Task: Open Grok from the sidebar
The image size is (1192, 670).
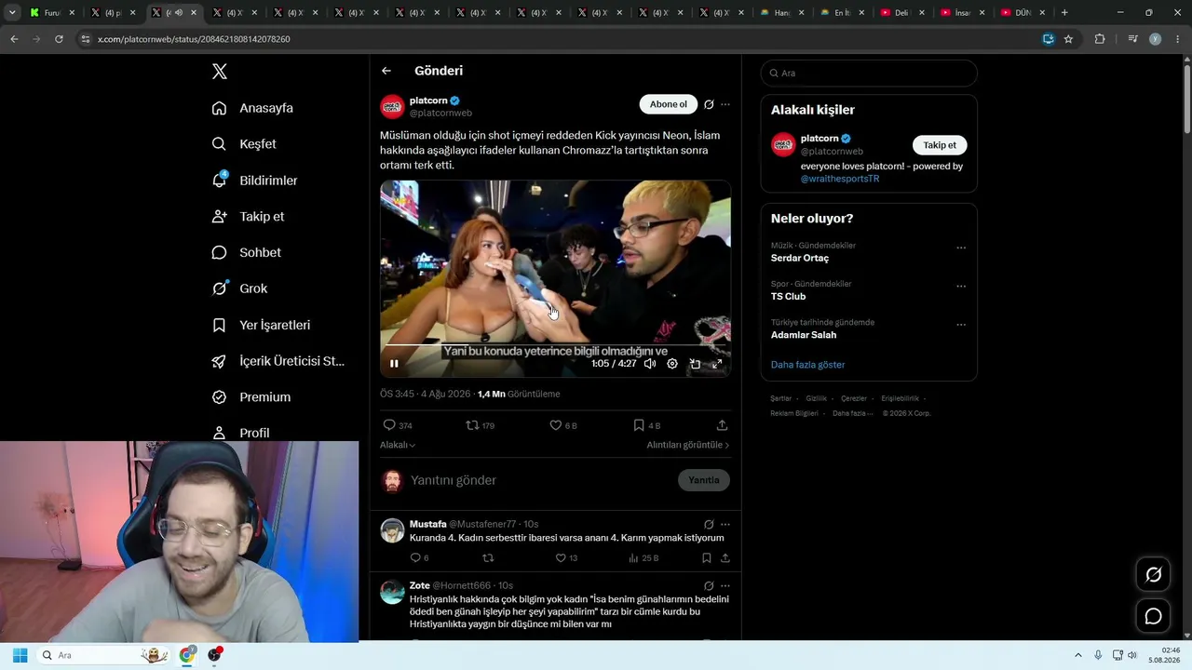Action: click(x=239, y=288)
